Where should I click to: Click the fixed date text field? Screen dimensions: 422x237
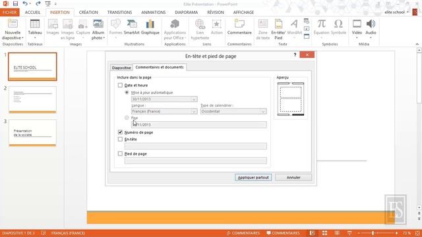(199, 124)
